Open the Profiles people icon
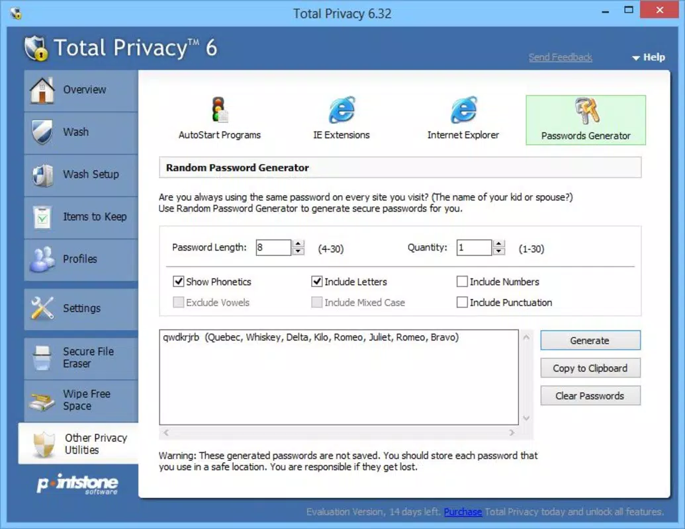 42,259
